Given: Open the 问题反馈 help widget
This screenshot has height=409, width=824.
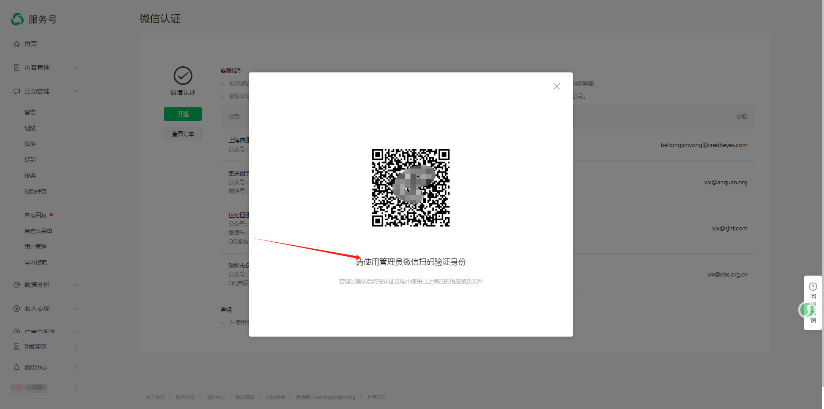Looking at the screenshot, I should pyautogui.click(x=813, y=303).
